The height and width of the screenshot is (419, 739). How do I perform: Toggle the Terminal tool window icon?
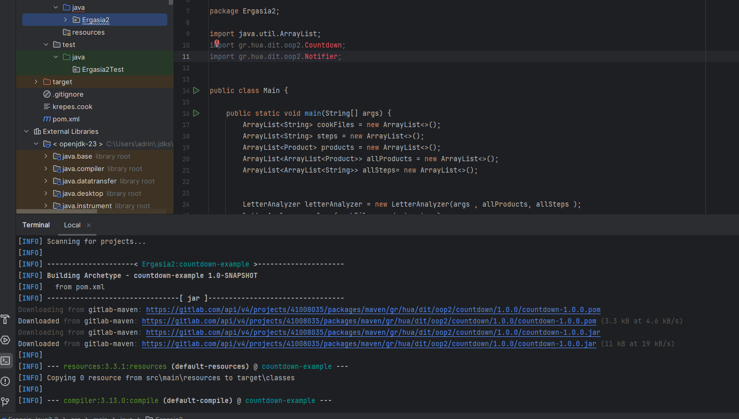[5, 360]
